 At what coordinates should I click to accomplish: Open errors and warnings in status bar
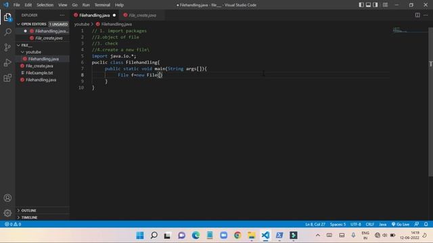point(13,224)
